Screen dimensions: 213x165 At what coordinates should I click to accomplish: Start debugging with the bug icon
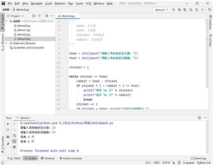[179, 10]
